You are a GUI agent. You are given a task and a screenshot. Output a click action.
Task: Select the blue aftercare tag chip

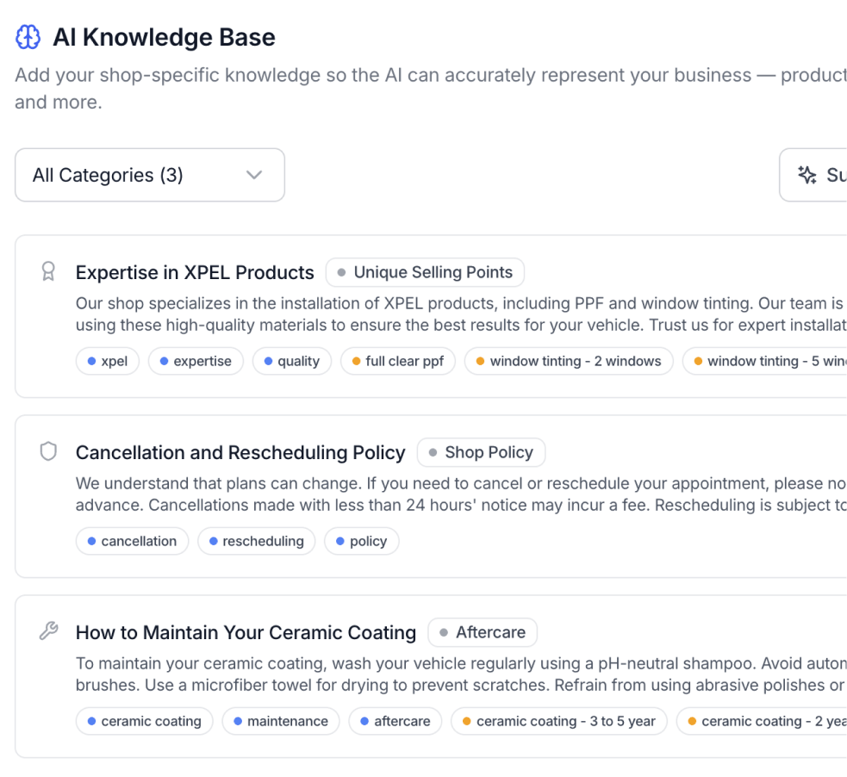pos(395,721)
